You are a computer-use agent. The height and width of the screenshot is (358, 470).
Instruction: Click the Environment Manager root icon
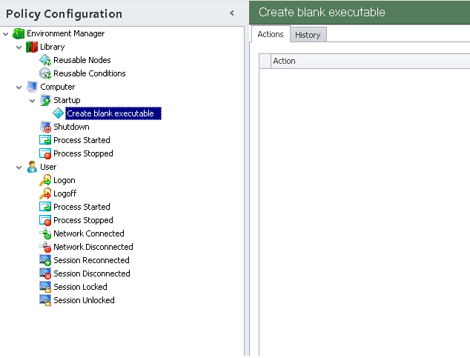19,33
